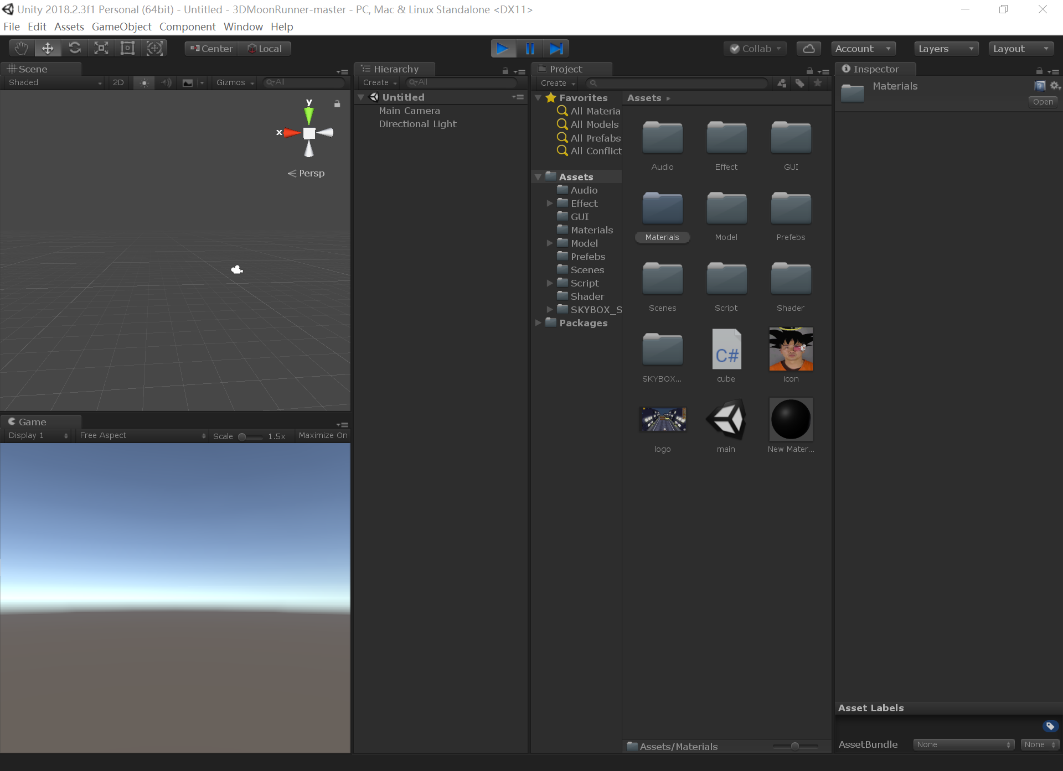This screenshot has height=771, width=1063.
Task: Open Display 1 dropdown in Game view
Action: 38,435
